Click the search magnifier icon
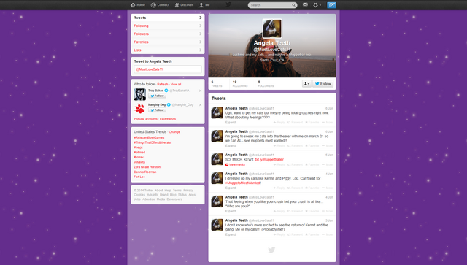Viewport: 467px width, 265px height. point(293,5)
